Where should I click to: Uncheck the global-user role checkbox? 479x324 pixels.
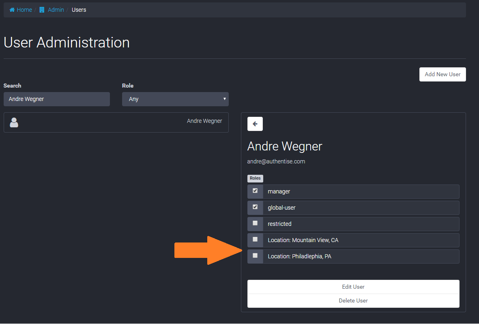pos(255,207)
